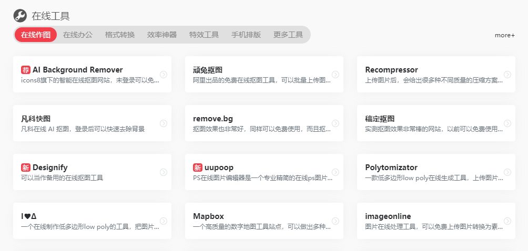The width and height of the screenshot is (528, 251).
Task: Open the I♥Δ title link
Action: pyautogui.click(x=28, y=216)
